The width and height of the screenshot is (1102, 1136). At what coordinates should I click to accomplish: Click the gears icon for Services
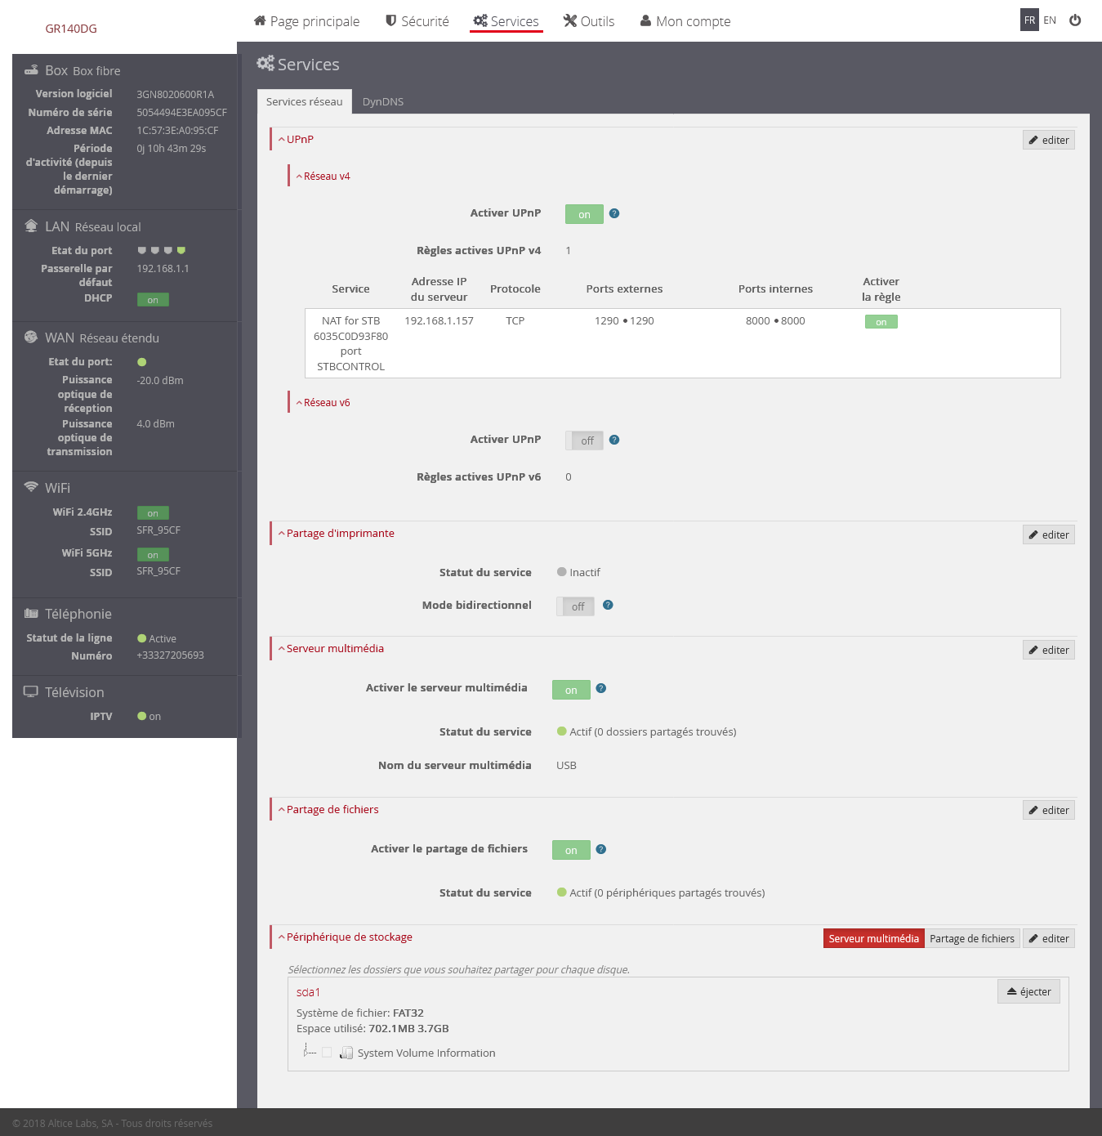480,20
